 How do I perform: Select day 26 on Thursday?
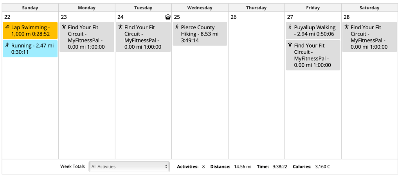click(234, 17)
